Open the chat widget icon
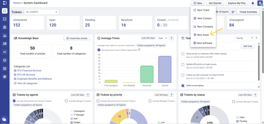The height and width of the screenshot is (124, 264). pos(4,119)
